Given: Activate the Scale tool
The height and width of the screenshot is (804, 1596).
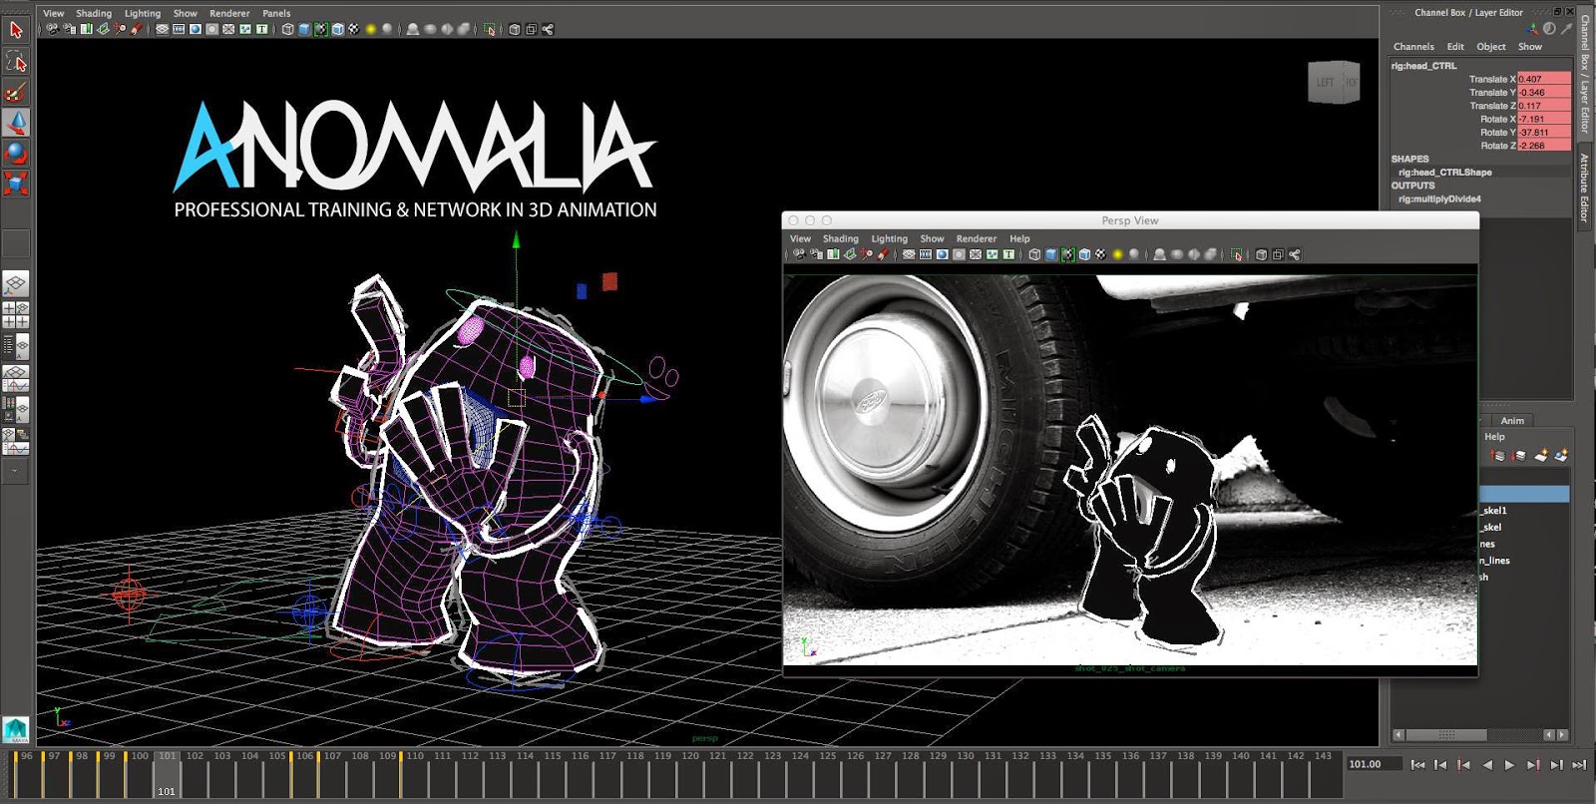Looking at the screenshot, I should click(x=16, y=183).
